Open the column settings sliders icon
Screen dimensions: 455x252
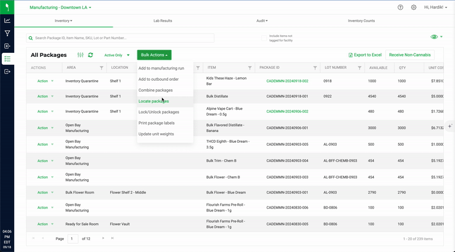coord(80,55)
